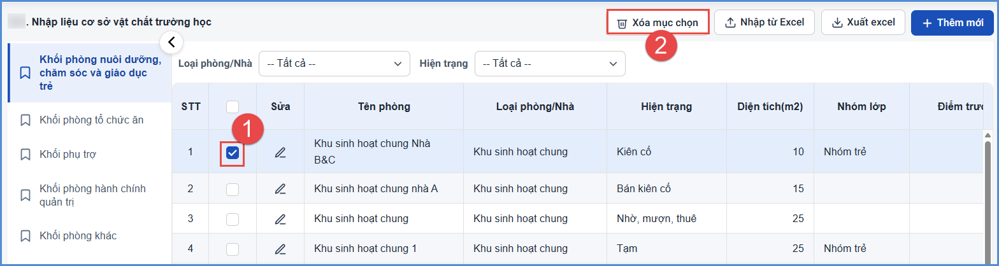
Task: Click Thêm mới button
Action: pos(952,23)
